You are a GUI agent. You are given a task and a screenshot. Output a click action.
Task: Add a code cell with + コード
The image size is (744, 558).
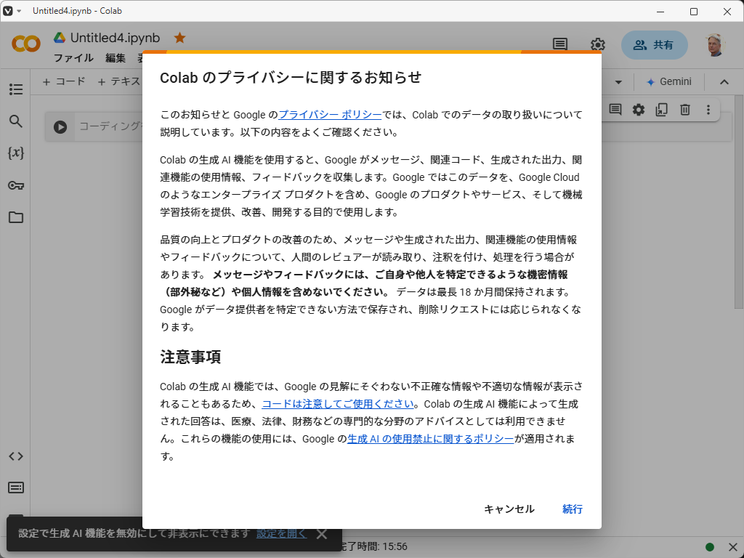coord(64,81)
